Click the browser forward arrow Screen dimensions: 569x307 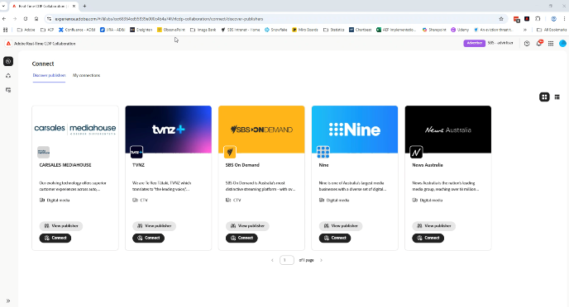coord(15,19)
